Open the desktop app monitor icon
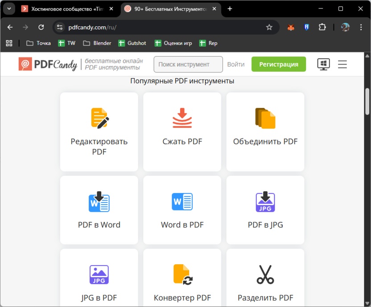Screen dimensions: 371x307 click(323, 64)
